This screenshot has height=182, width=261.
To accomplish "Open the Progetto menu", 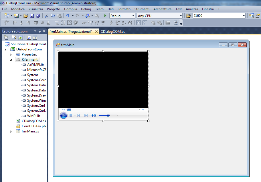I will click(x=54, y=9).
